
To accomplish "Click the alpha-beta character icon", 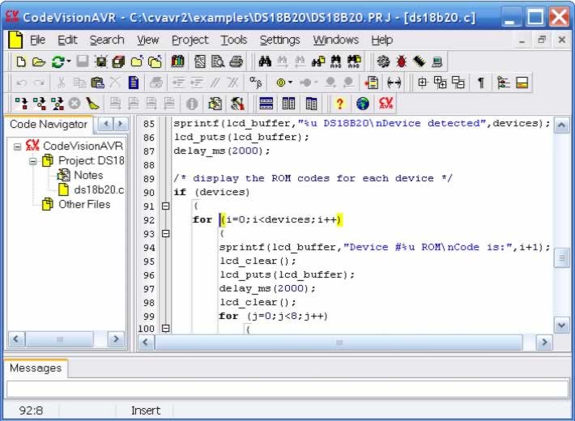I will pos(256,82).
